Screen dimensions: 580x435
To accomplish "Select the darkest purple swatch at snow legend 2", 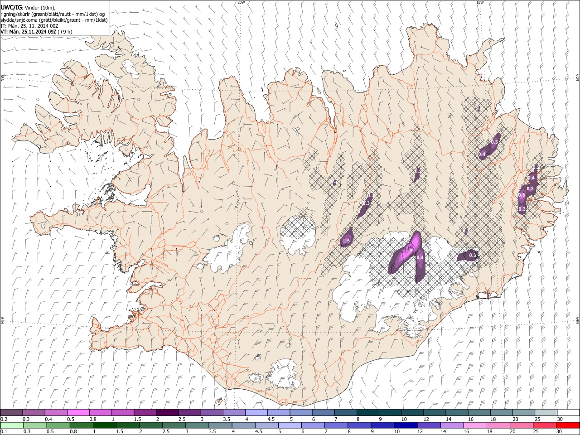I will (167, 412).
